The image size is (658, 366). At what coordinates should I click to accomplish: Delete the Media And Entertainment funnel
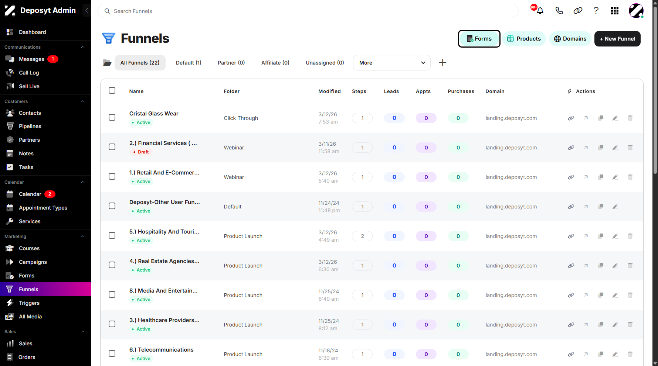coord(630,295)
